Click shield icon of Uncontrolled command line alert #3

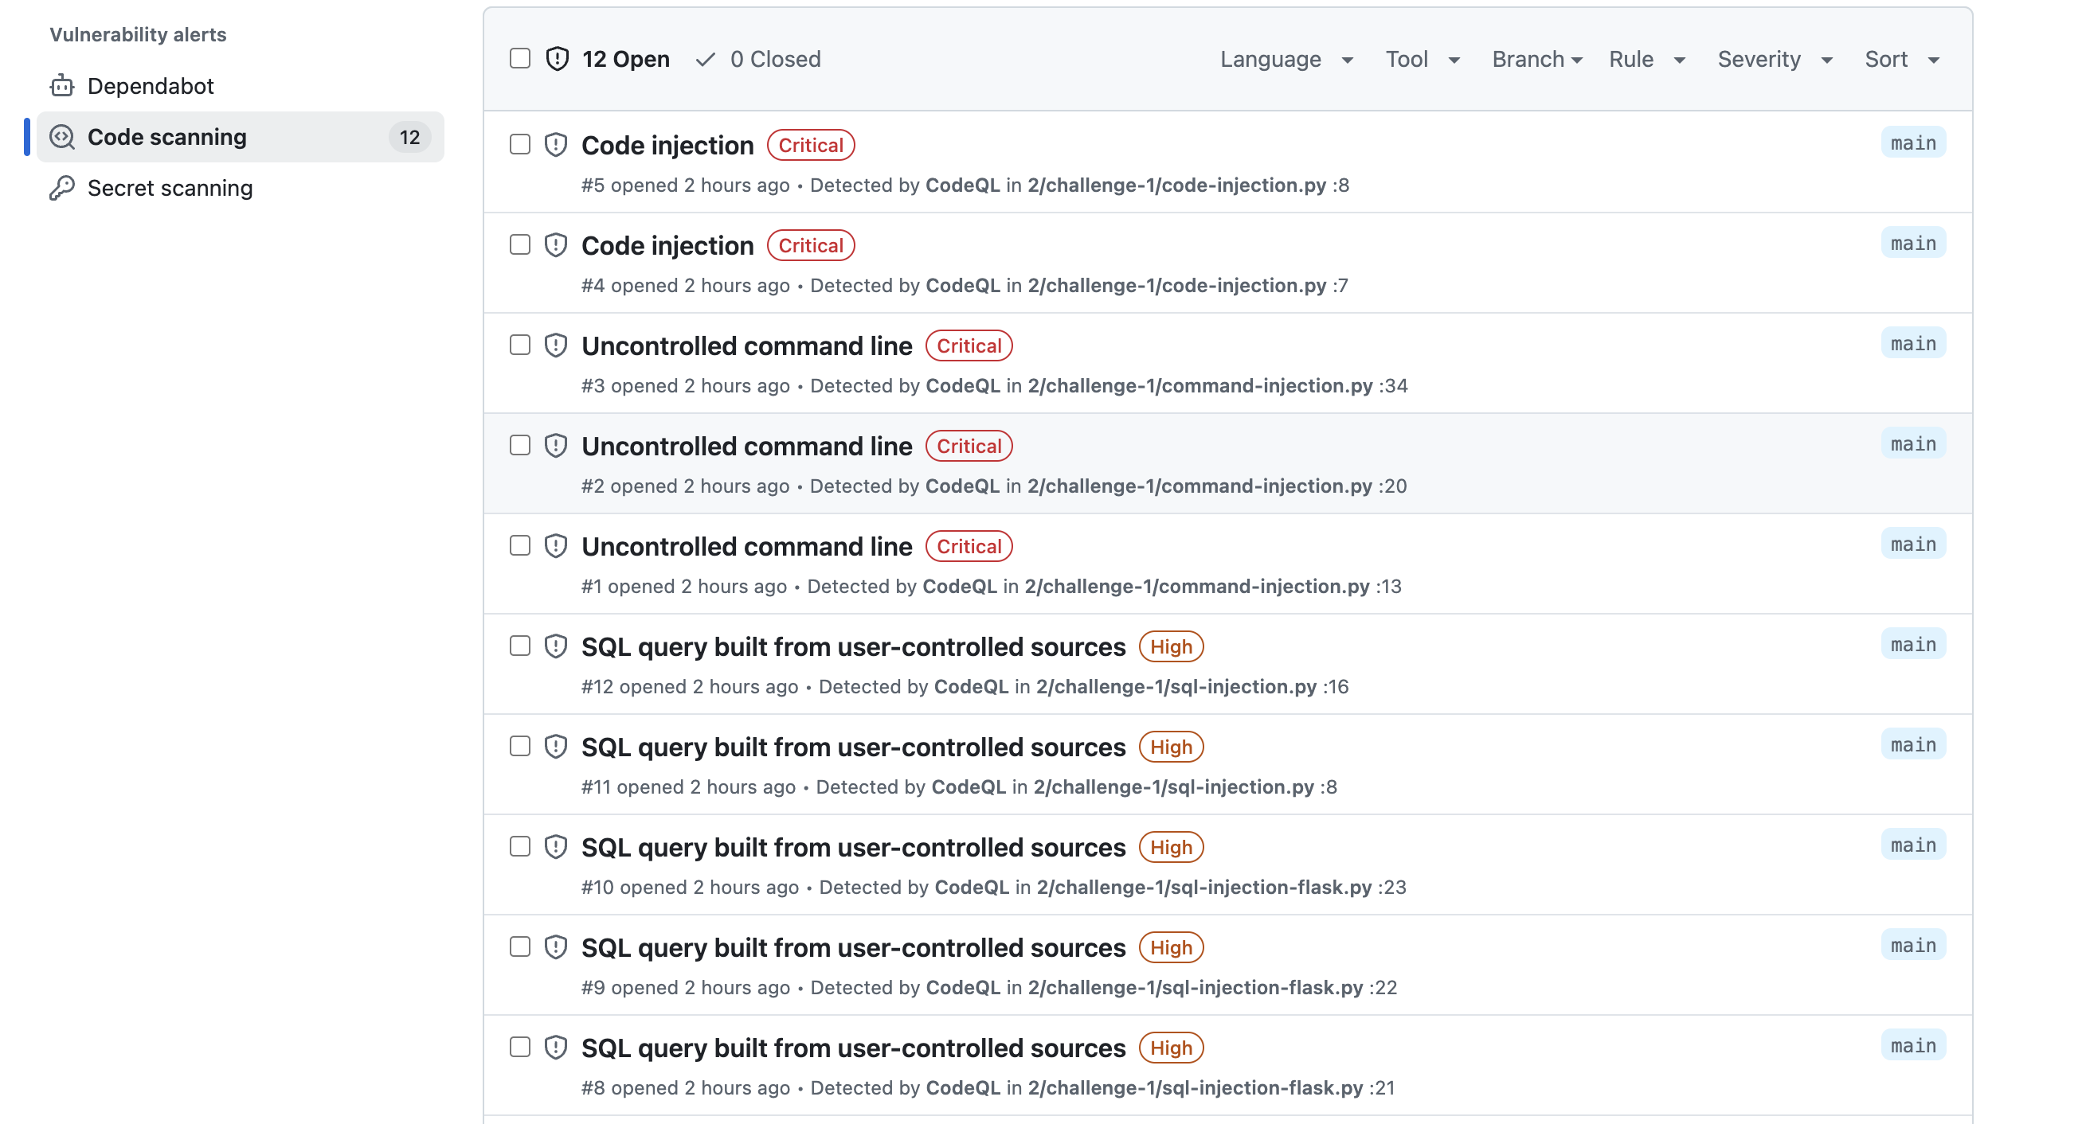(x=555, y=345)
